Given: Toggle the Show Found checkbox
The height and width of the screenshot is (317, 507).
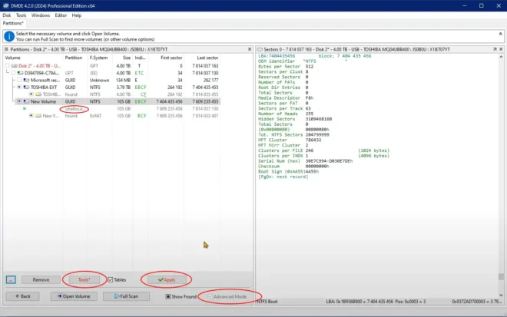Looking at the screenshot, I should (168, 296).
